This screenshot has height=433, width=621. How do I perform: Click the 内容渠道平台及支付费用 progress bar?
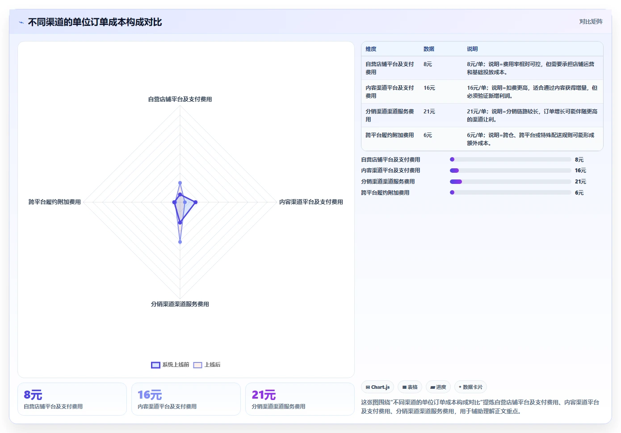510,171
